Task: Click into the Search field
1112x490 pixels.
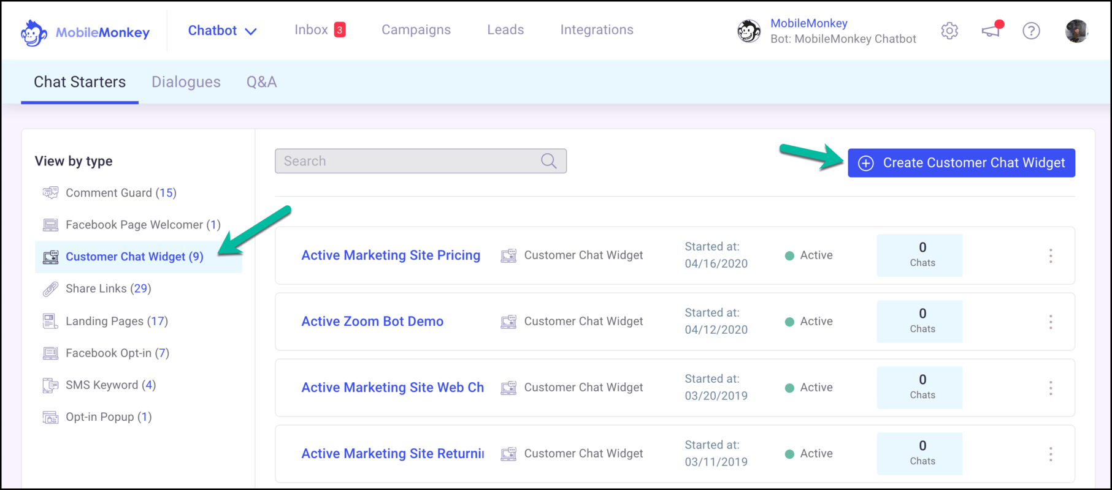Action: (408, 161)
